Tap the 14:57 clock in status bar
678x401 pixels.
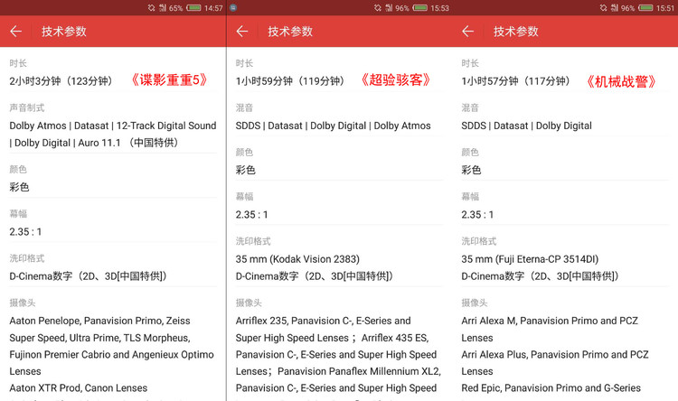pos(213,7)
